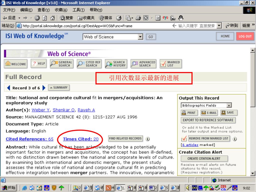Open the 编辑(E) menu
Viewport: 256px width, 192px height.
point(26,10)
